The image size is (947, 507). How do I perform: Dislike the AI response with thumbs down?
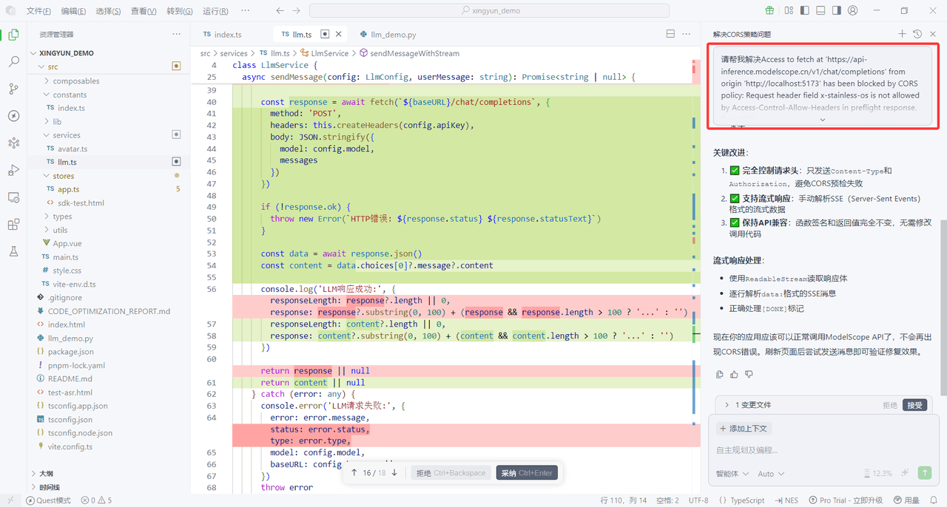[x=749, y=375]
